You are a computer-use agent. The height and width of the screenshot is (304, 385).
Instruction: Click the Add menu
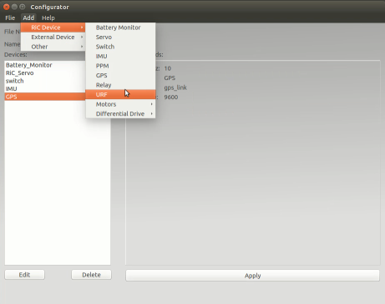pyautogui.click(x=28, y=17)
